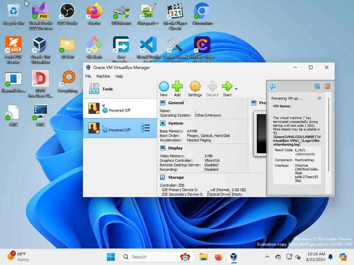Click the 'Powering VM up ...' notification title
This screenshot has height=265, width=354.
[x=287, y=98]
